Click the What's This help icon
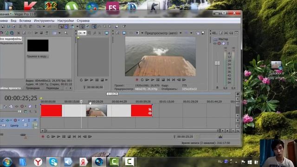This screenshot has width=297, height=167. (x=124, y=26)
